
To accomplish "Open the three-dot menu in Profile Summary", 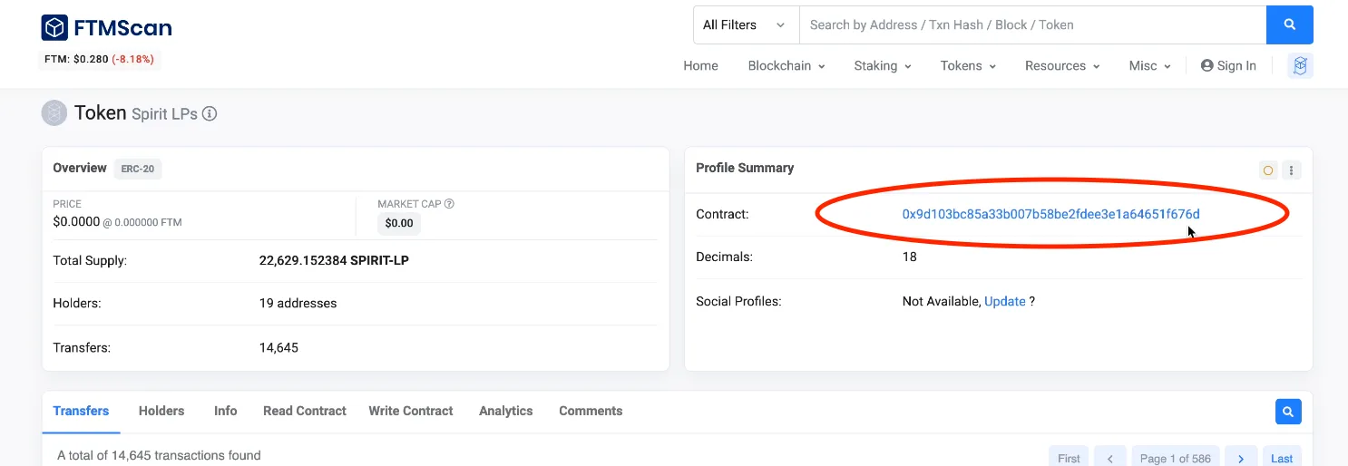I will (1293, 170).
